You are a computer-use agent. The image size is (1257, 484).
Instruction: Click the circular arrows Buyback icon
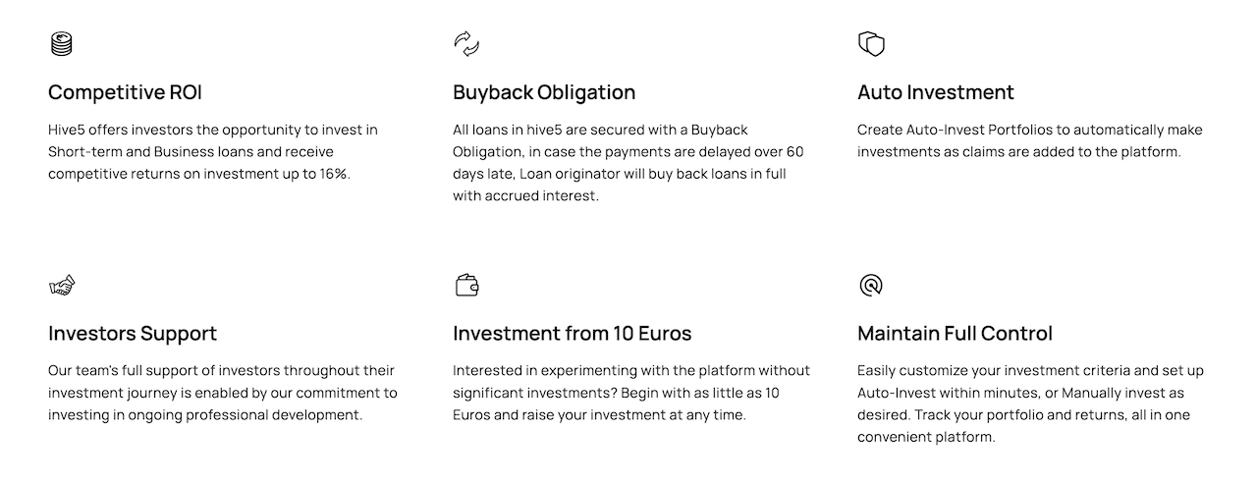click(x=466, y=44)
